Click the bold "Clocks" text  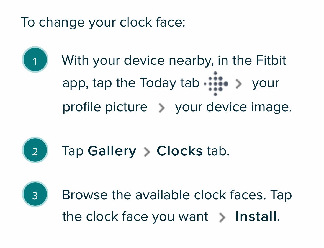(x=179, y=151)
